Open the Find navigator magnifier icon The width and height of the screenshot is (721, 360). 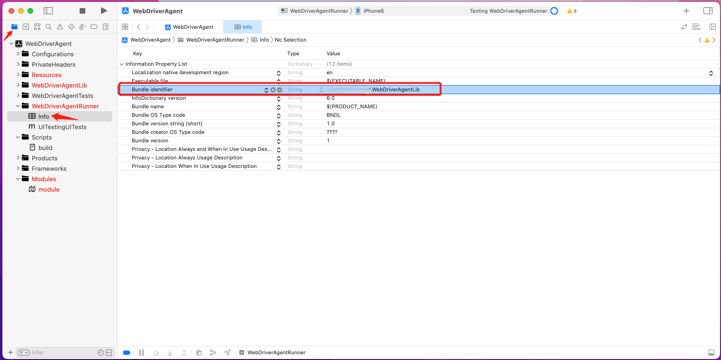coord(48,27)
